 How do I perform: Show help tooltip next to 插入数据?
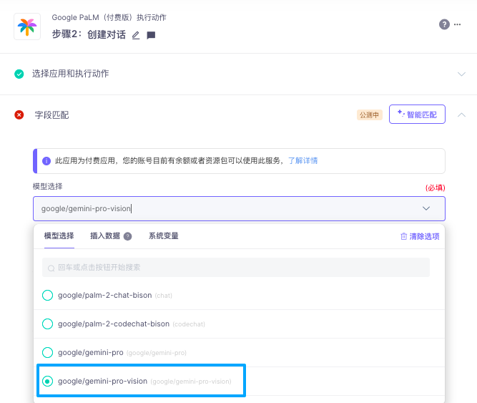coord(128,236)
